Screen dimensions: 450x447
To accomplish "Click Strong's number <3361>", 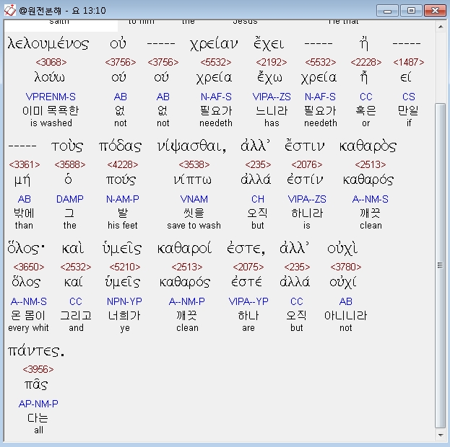I will click(x=25, y=164).
